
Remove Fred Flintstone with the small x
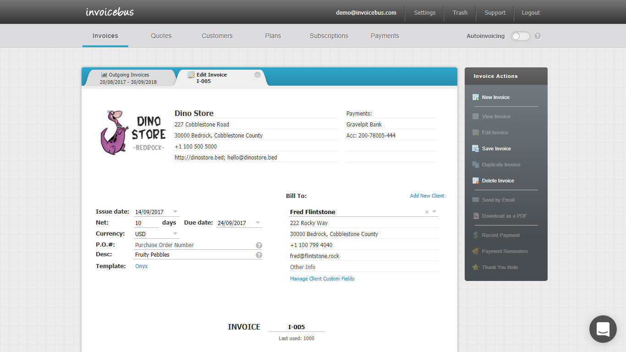coord(426,212)
